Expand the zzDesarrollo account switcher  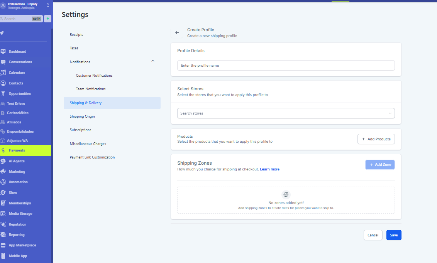tap(47, 5)
